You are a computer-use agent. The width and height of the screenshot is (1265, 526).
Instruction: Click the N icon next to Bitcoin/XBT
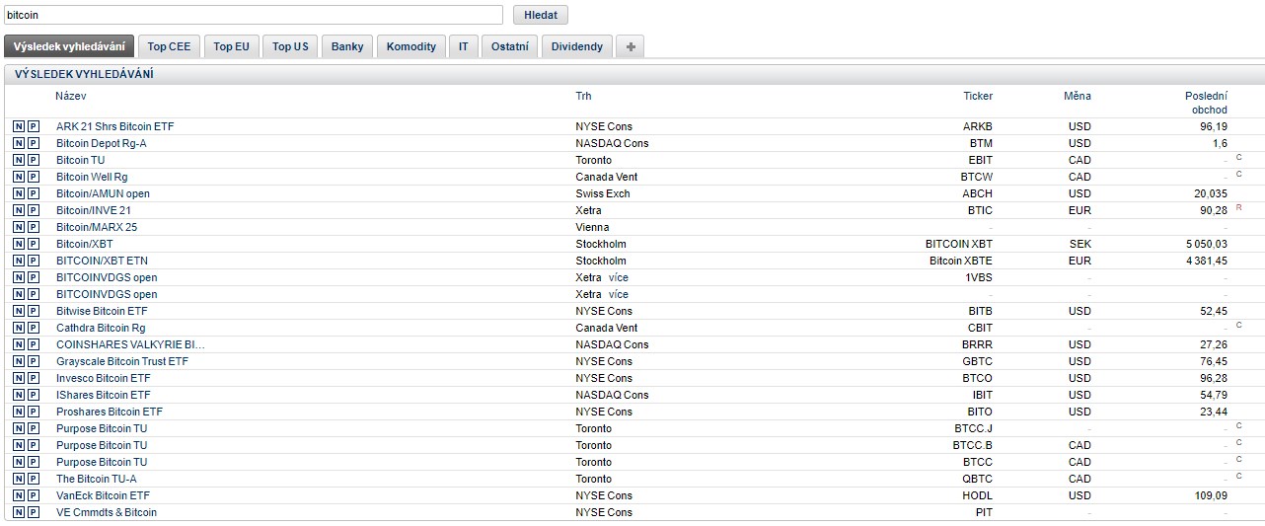coord(18,244)
